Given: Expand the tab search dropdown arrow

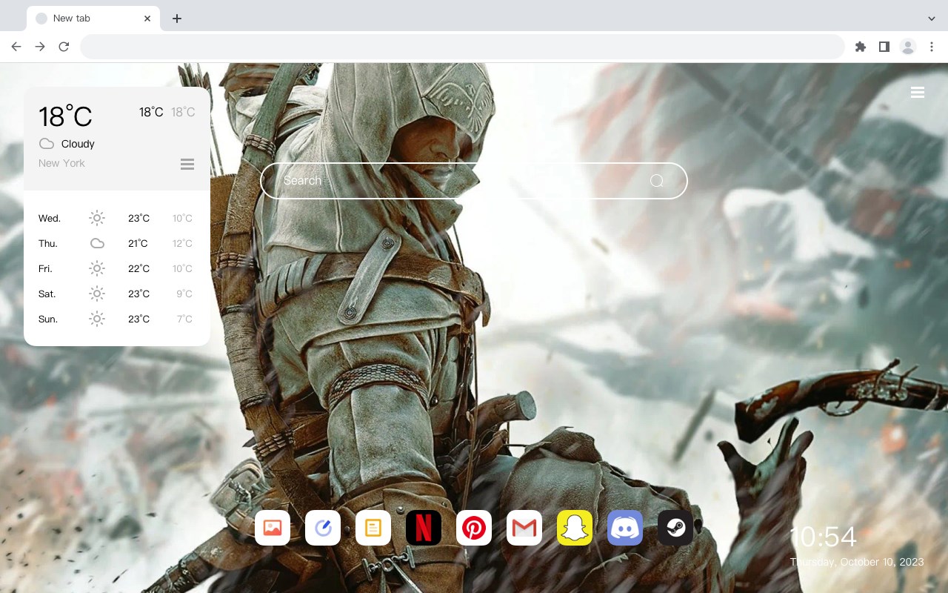Looking at the screenshot, I should pyautogui.click(x=932, y=19).
